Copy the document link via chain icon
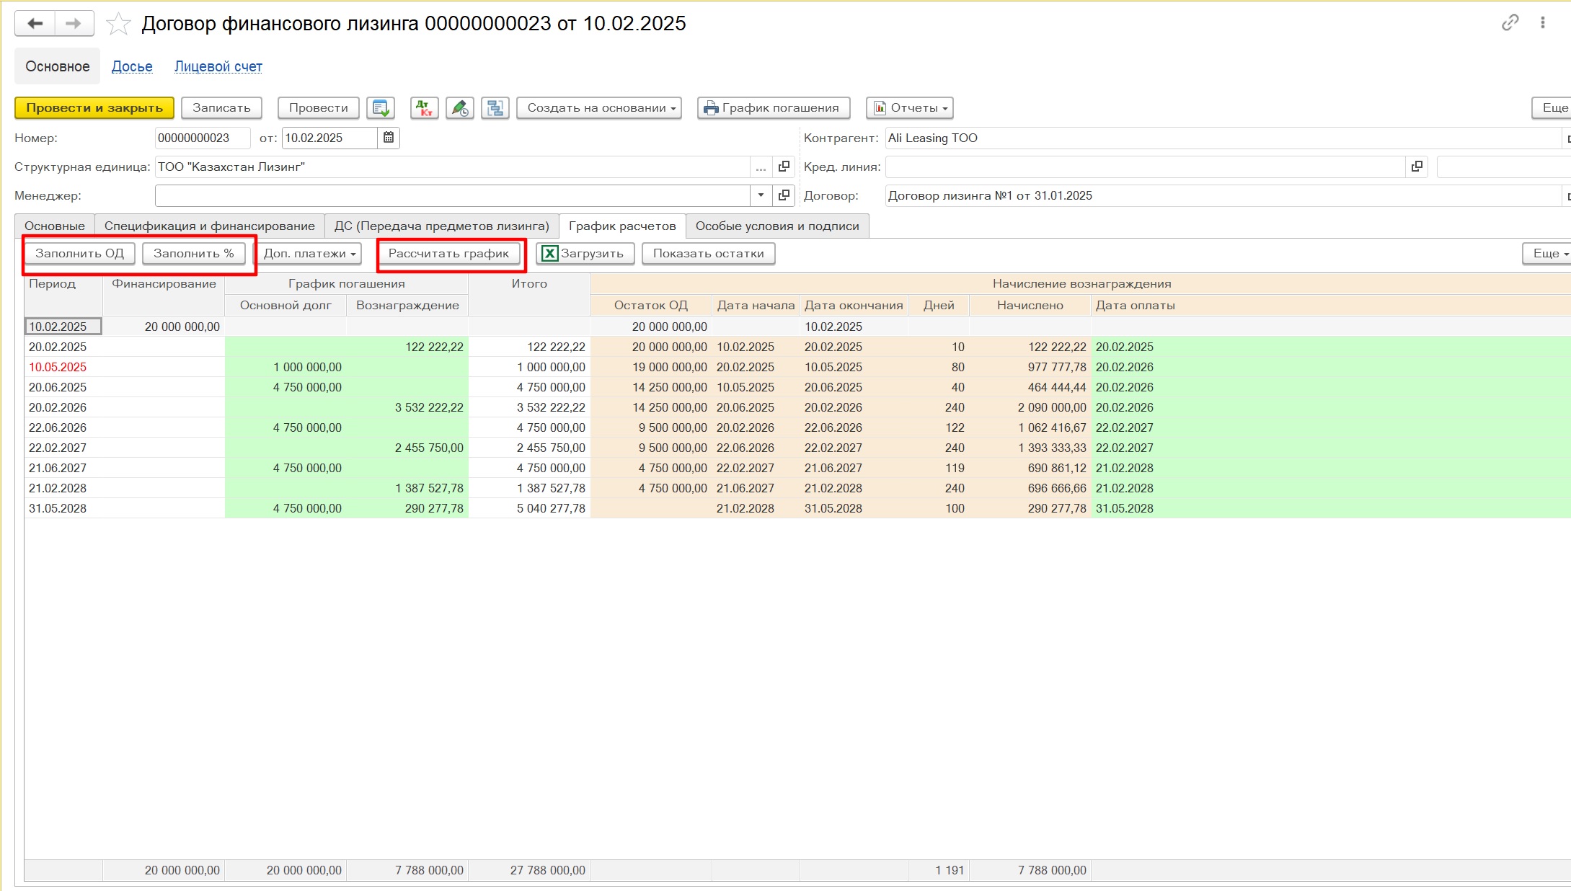Viewport: 1571px width, 891px height. [1510, 22]
